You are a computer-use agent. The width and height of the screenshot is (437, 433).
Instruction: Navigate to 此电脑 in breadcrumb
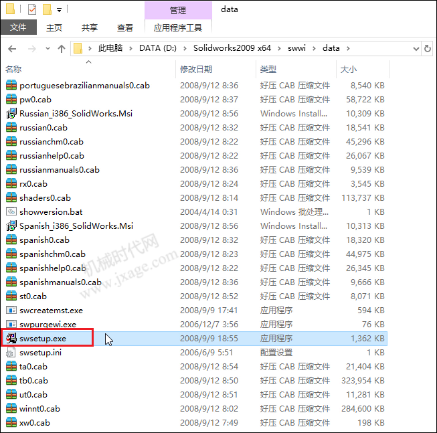110,48
